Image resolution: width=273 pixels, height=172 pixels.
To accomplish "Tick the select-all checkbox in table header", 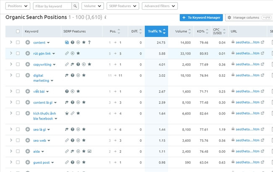I will (x=18, y=31).
